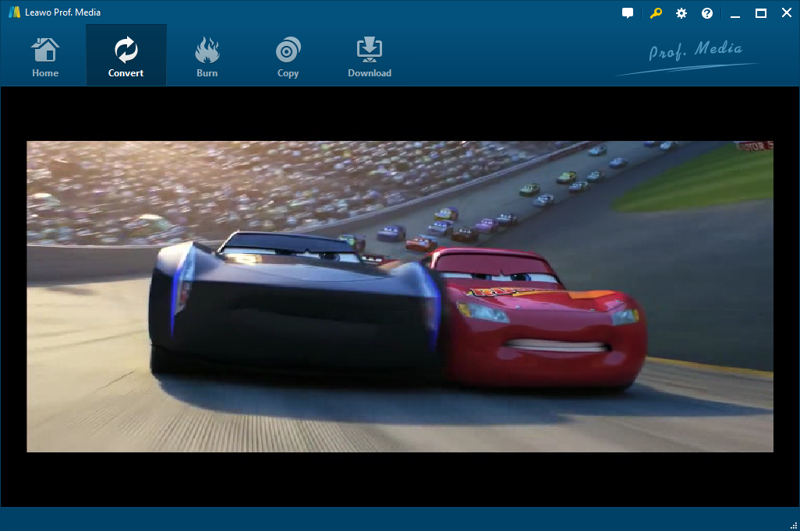Open the Download module
This screenshot has height=531, width=800.
[x=370, y=56]
